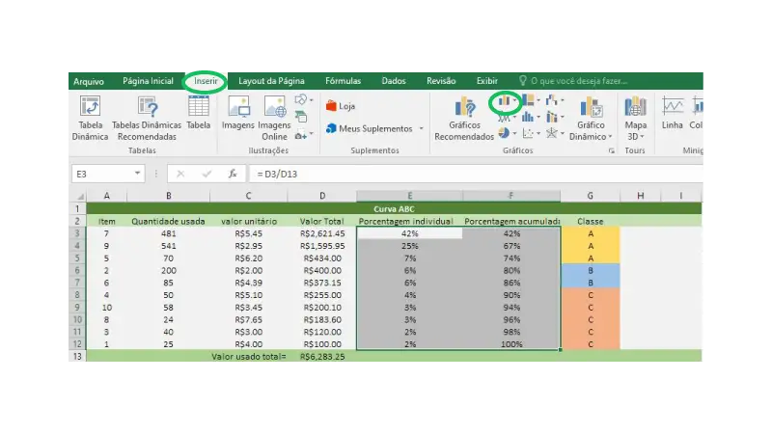Click the Select All corner triangle
The width and height of the screenshot is (772, 434).
coord(79,196)
